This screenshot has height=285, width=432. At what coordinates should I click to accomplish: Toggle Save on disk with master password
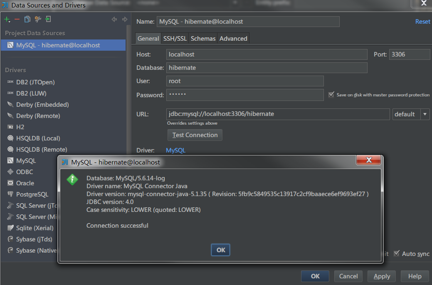click(331, 95)
